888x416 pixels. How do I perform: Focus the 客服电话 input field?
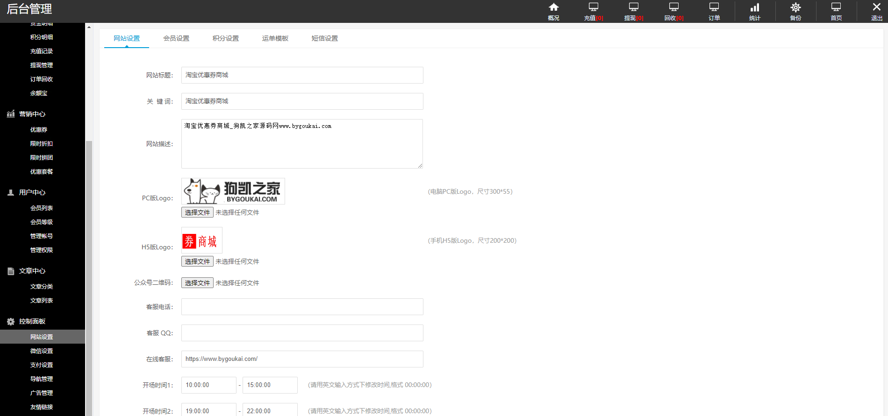click(x=302, y=307)
